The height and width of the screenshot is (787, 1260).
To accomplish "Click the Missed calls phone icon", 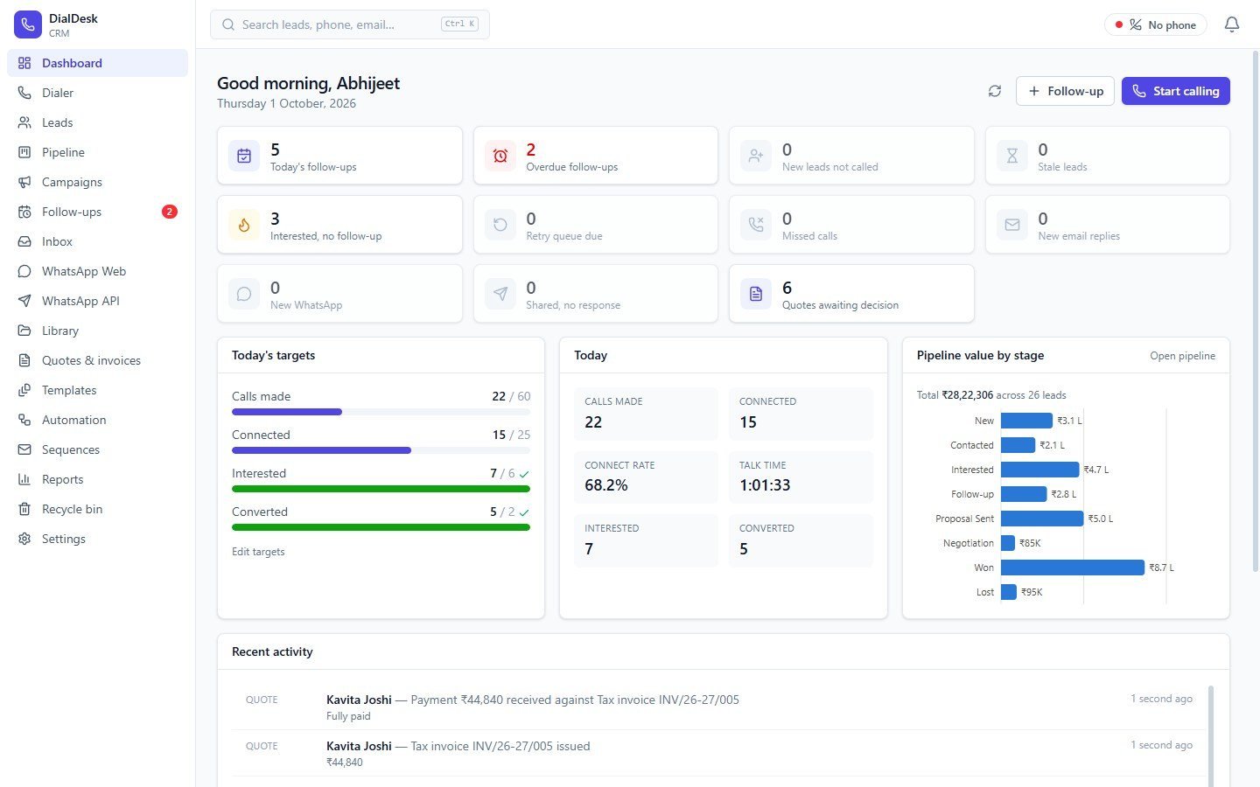I will click(756, 225).
